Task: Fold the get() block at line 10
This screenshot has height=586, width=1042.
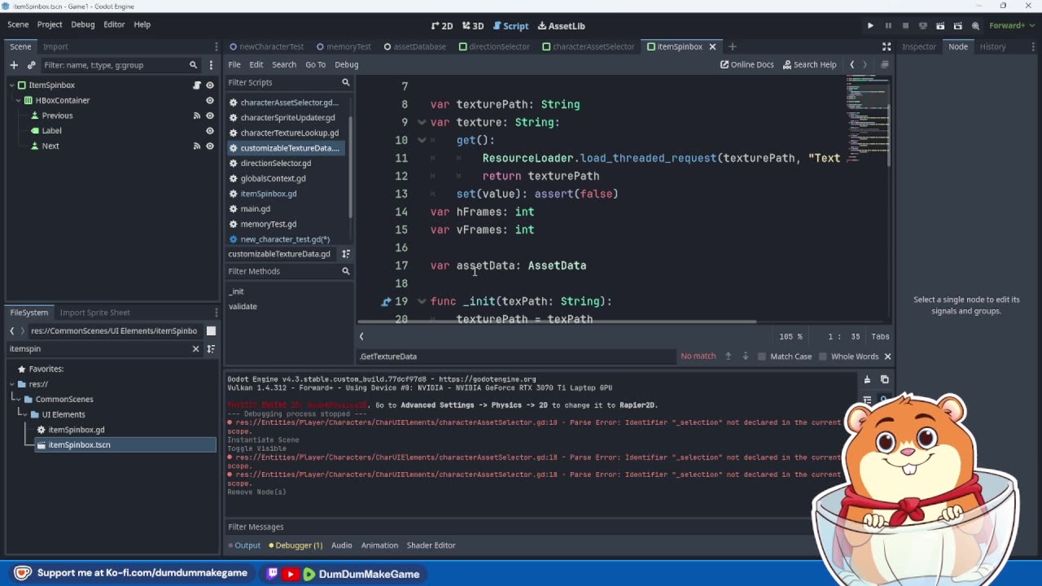Action: (422, 140)
